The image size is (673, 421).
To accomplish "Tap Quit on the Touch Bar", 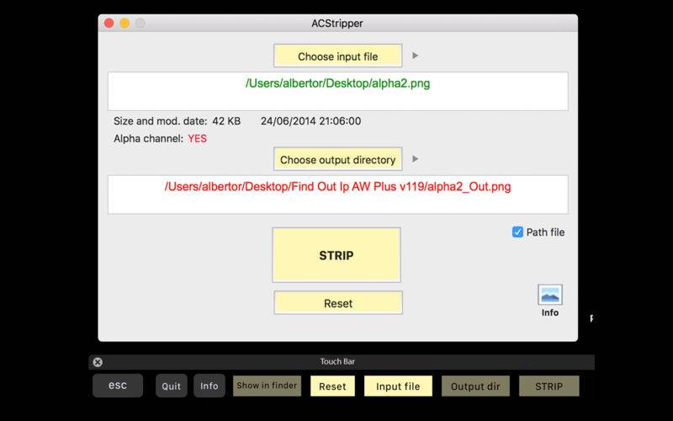I will [172, 386].
